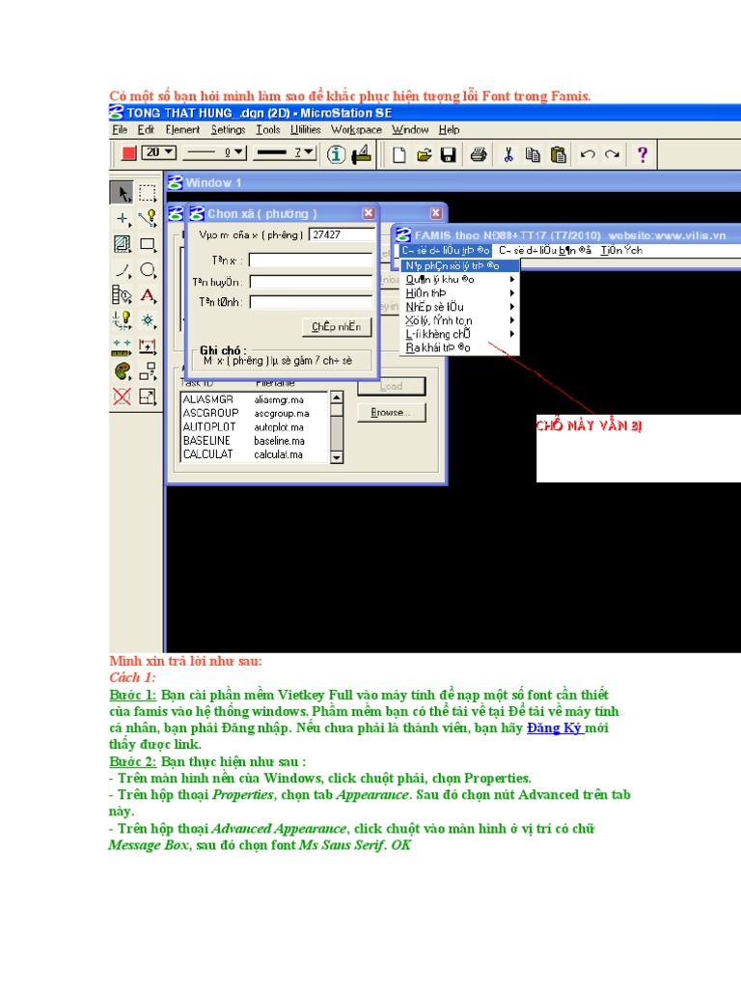Click the Load button
The image size is (741, 988).
click(x=391, y=386)
